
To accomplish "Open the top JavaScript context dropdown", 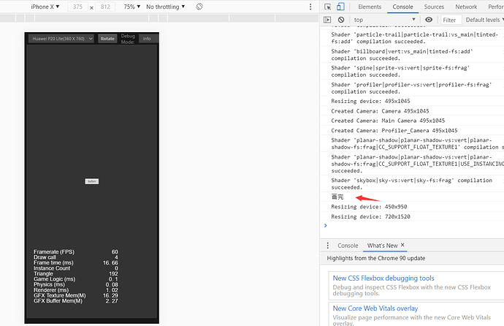I will (384, 20).
